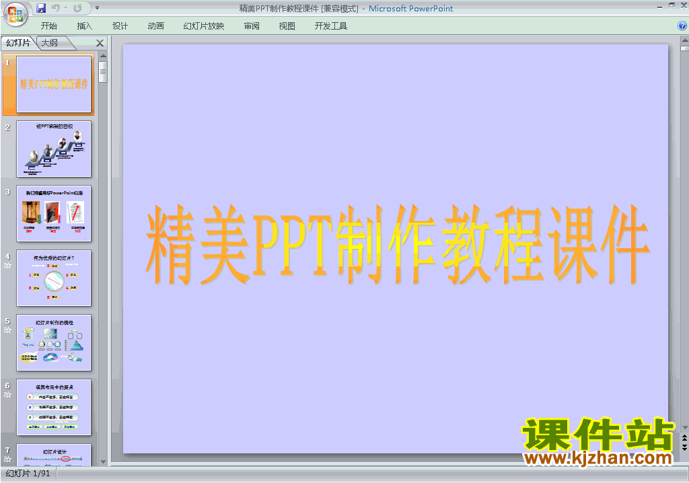689x483 pixels.
Task: Click the animation star icon beside slide 4
Action: [7, 266]
